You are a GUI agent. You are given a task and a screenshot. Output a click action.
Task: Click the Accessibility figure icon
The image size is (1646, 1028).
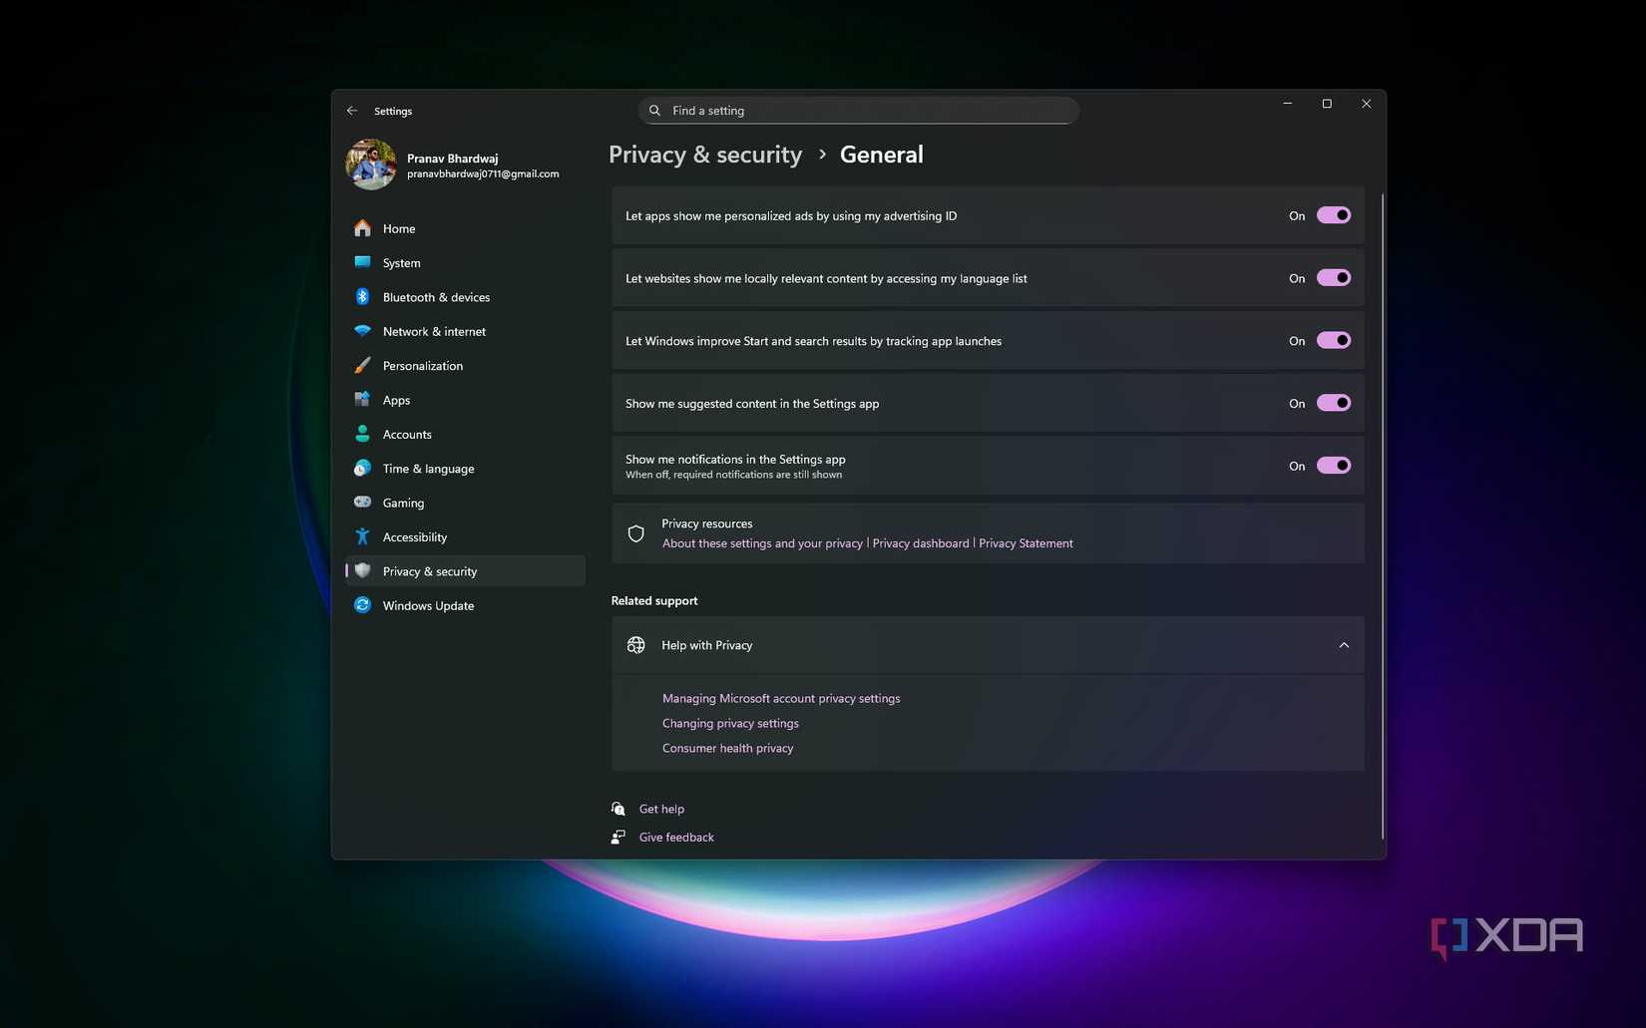coord(362,536)
